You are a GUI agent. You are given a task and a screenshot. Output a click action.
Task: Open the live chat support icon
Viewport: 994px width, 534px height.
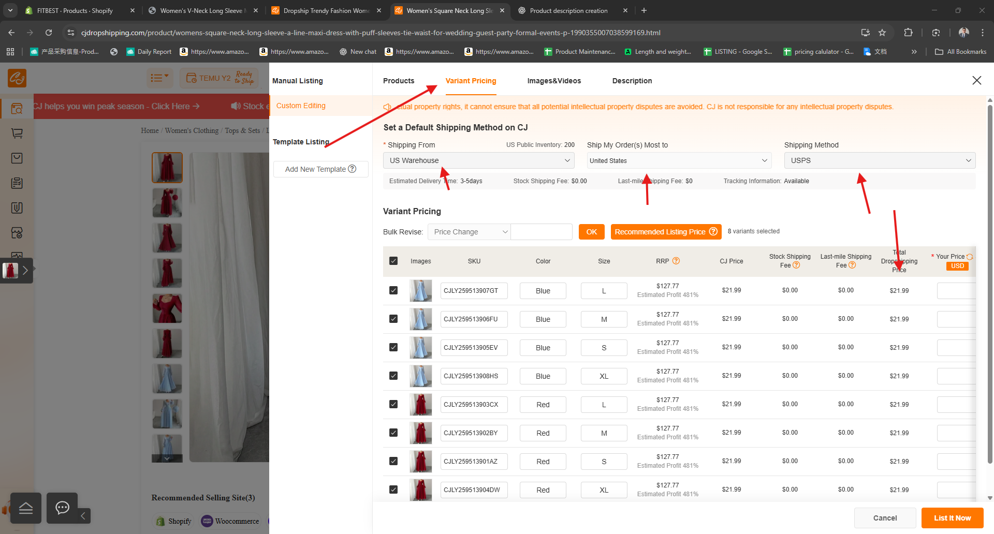click(62, 508)
